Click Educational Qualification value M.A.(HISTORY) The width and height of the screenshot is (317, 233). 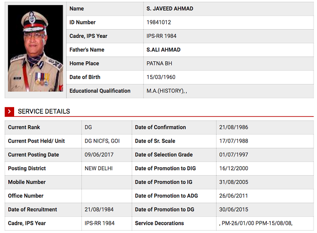[x=165, y=91]
